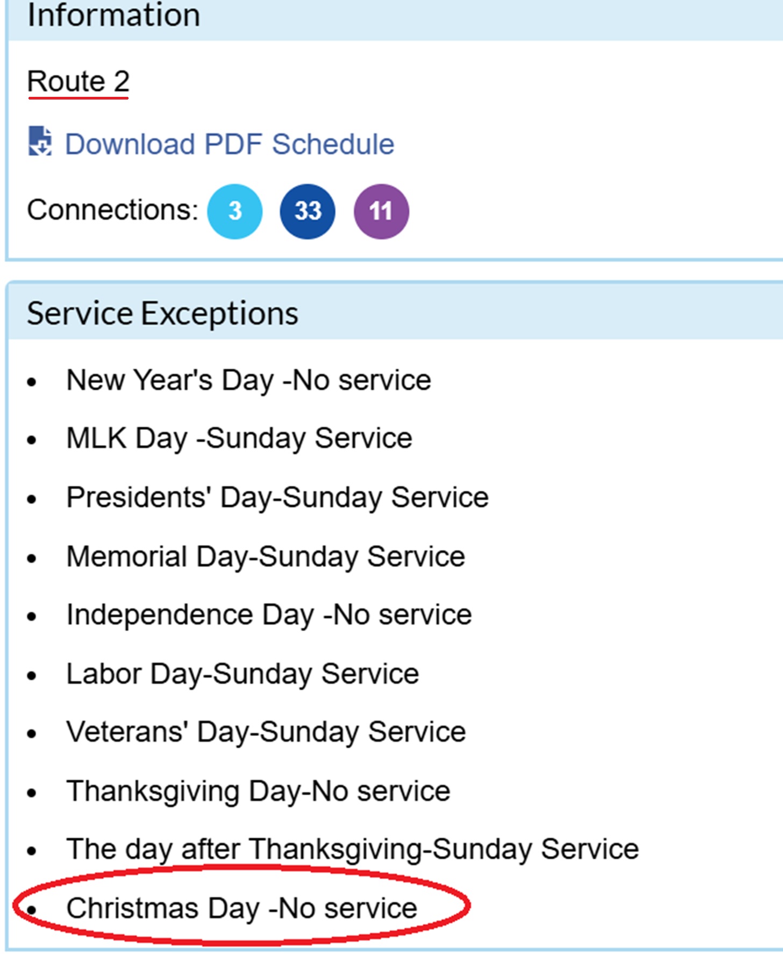783x954 pixels.
Task: Select the day after Thanksgiving entry
Action: [x=353, y=850]
